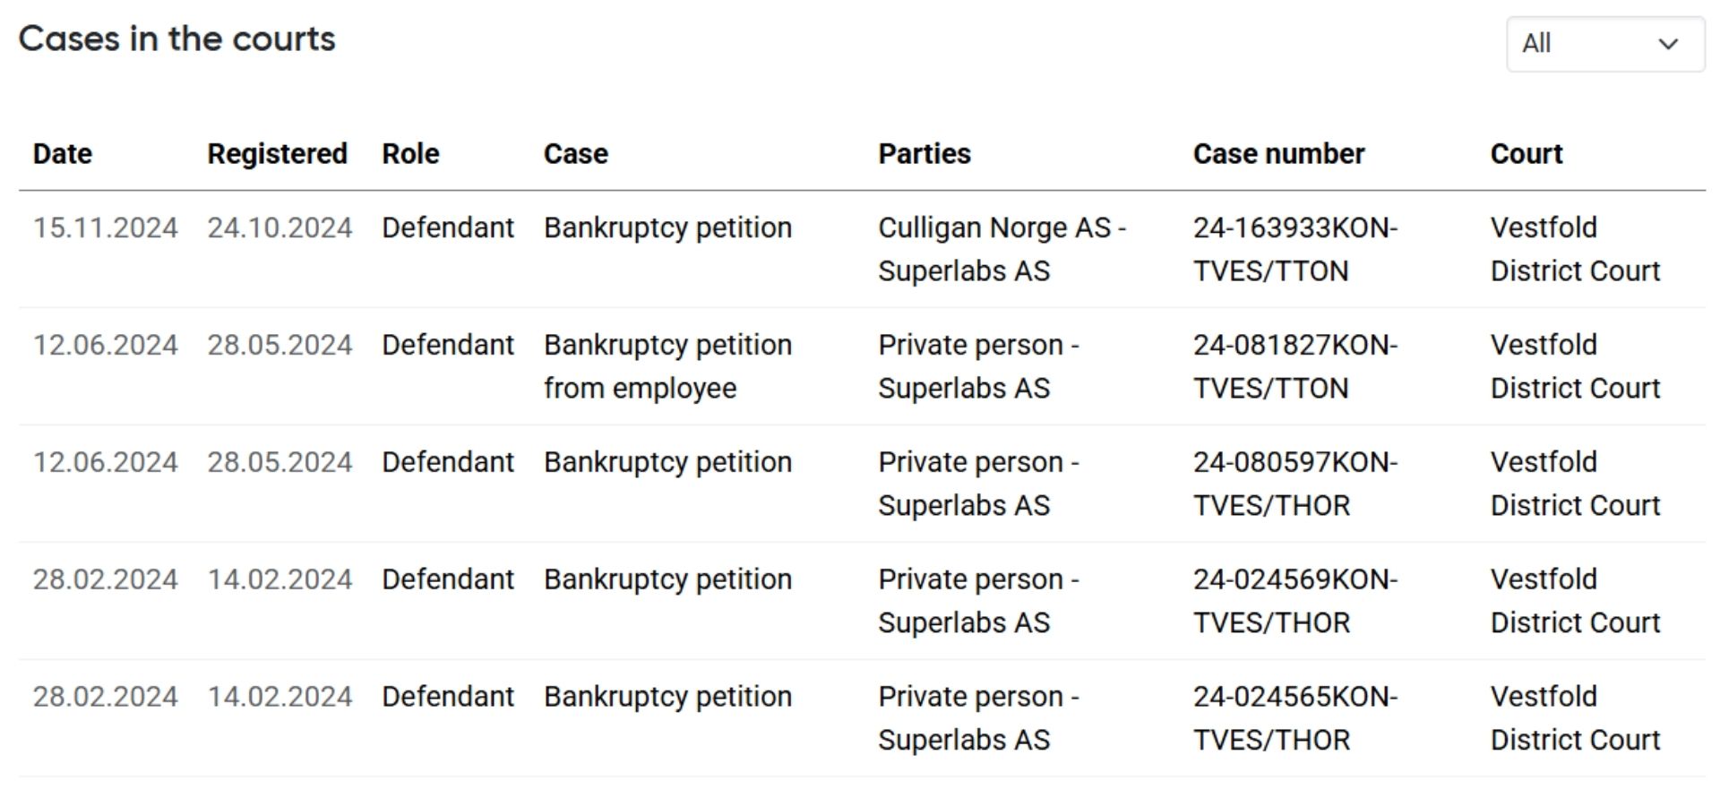Click the Date column header
1720x806 pixels.
[x=63, y=154]
